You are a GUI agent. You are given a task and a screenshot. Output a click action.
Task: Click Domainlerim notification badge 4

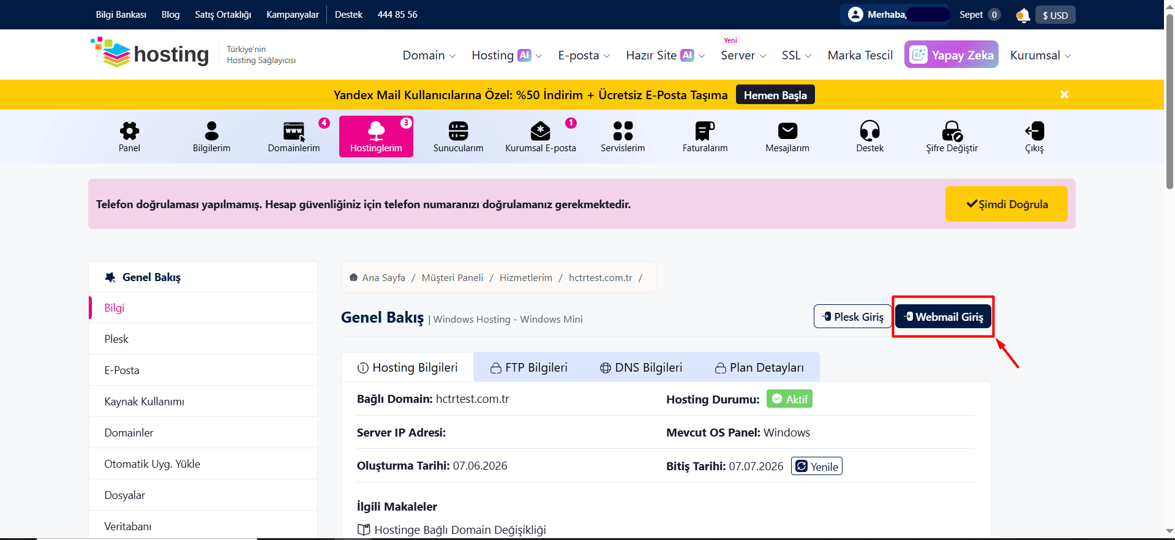(324, 122)
